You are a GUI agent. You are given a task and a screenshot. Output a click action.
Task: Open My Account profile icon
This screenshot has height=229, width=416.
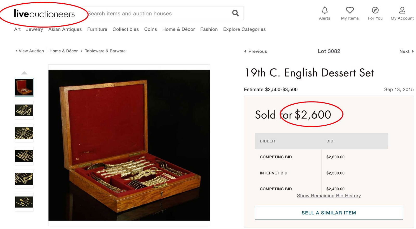(x=402, y=10)
